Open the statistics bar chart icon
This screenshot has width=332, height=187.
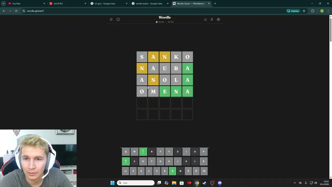[x=205, y=19]
